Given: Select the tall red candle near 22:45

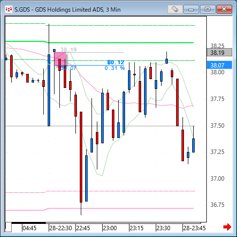Looking at the screenshot, I should 81,157.
